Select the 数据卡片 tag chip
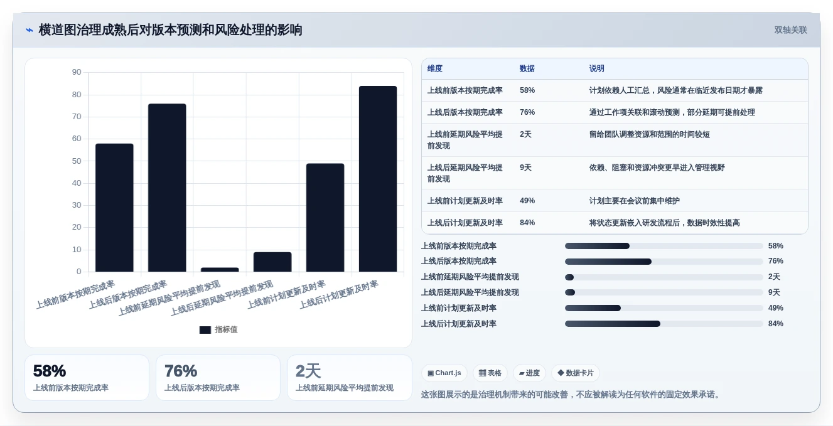The height and width of the screenshot is (426, 833). pos(575,373)
